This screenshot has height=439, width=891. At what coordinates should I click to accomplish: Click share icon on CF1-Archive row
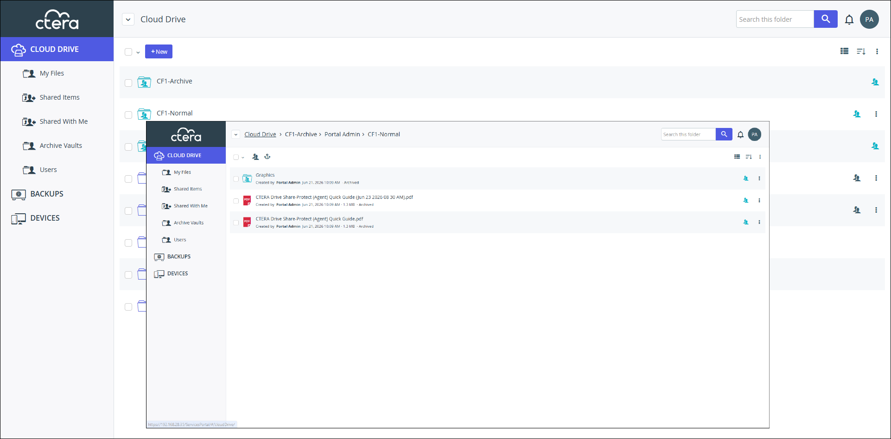point(875,82)
